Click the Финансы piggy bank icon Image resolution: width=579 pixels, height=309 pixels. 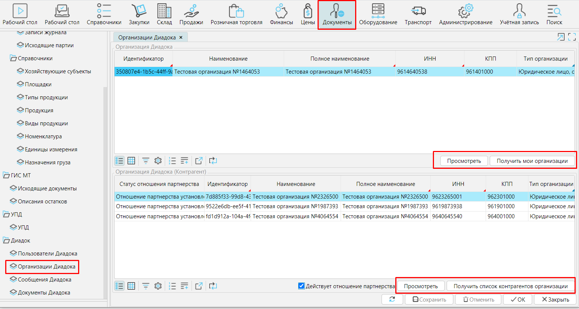(281, 15)
